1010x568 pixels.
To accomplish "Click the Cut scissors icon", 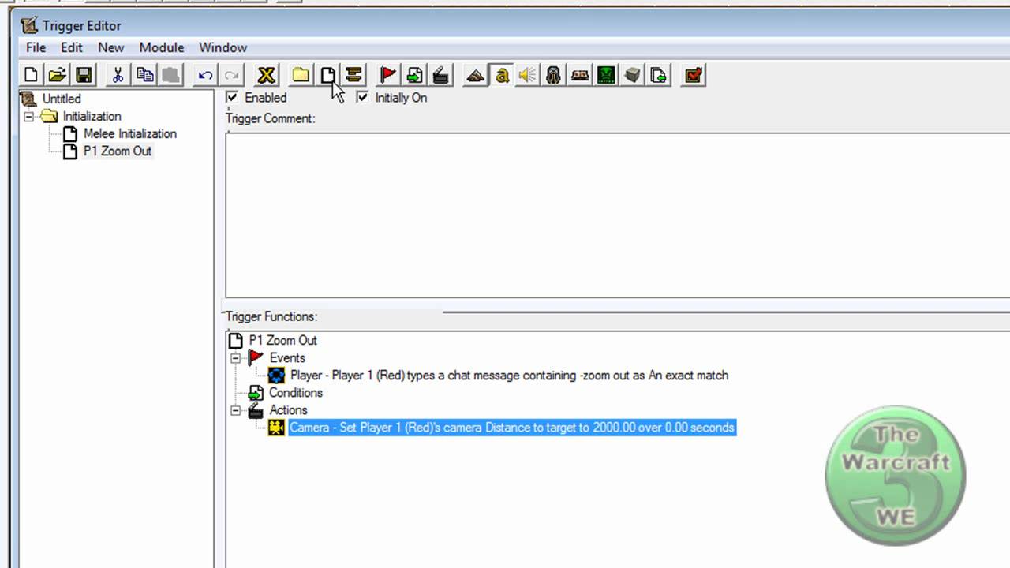I will 118,75.
